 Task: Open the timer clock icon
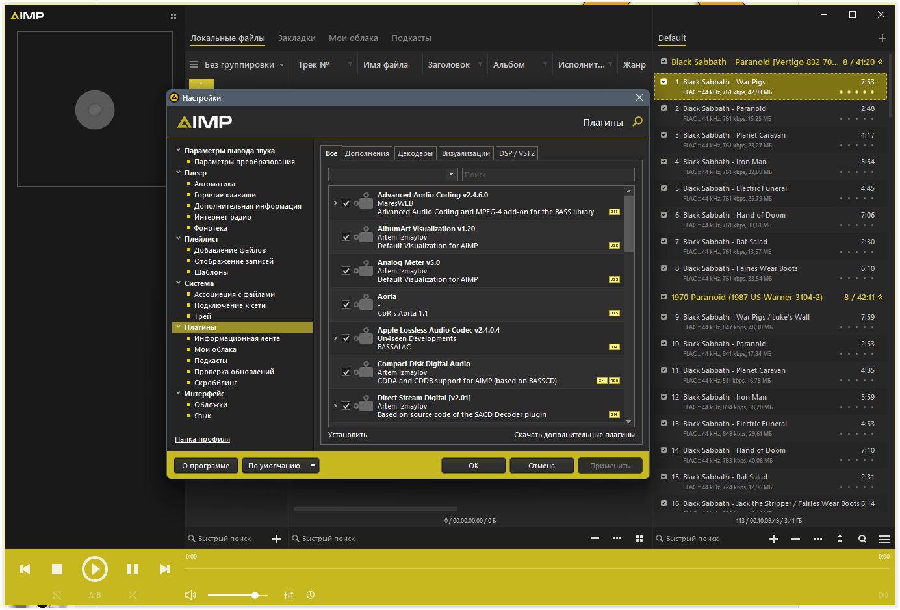(x=311, y=595)
